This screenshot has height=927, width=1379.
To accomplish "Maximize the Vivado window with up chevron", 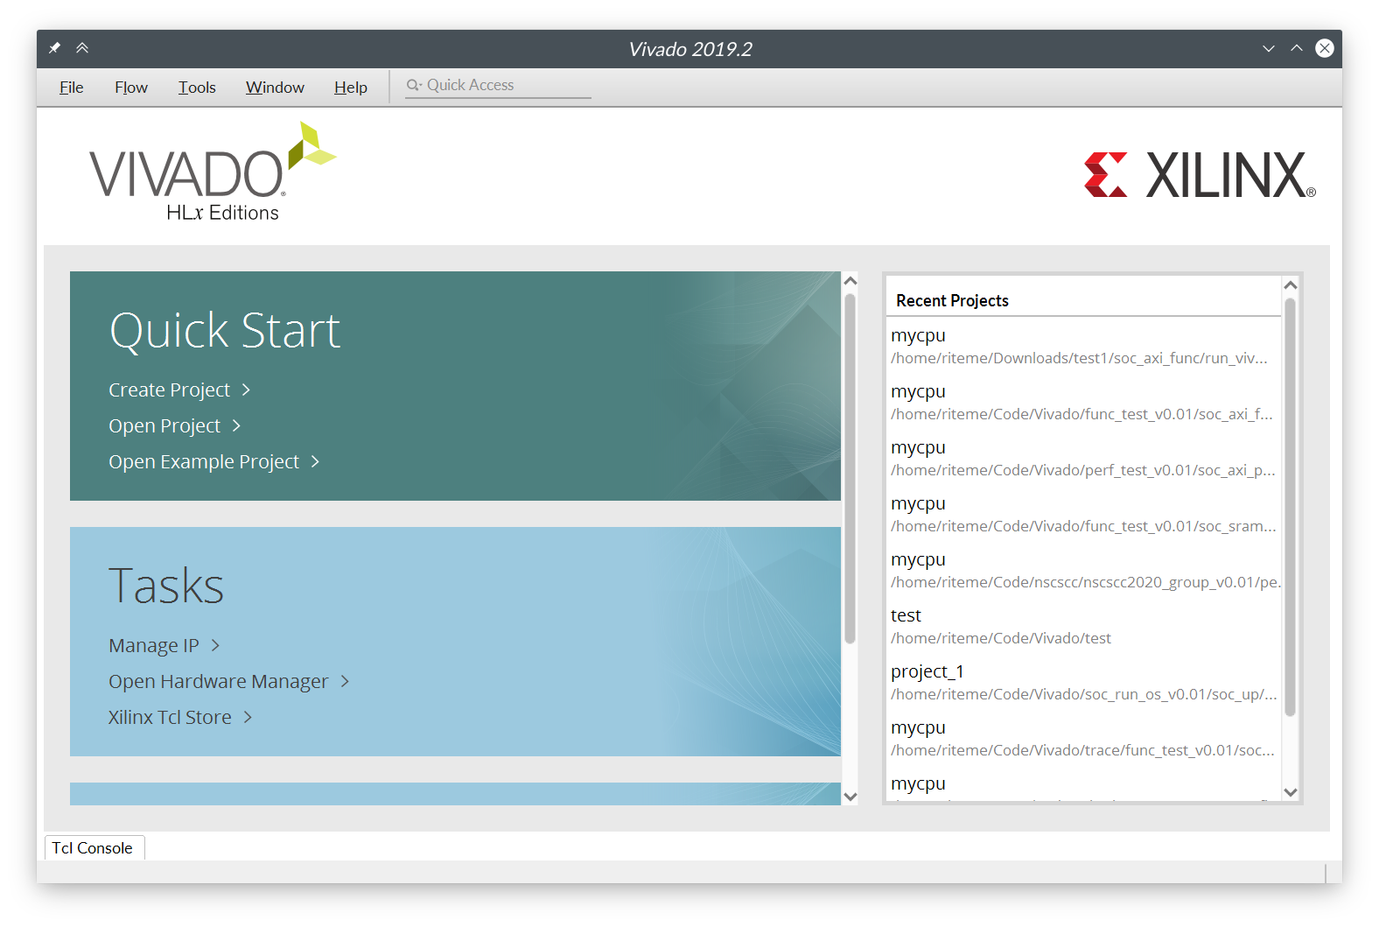I will pos(1297,48).
